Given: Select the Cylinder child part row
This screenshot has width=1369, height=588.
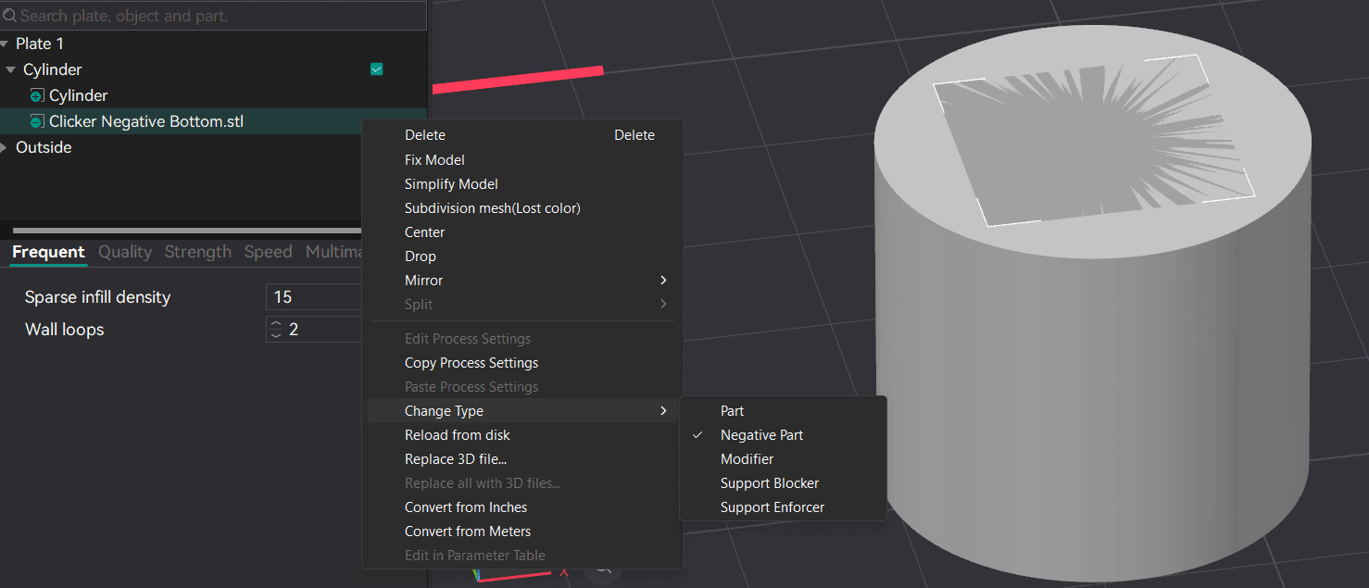Looking at the screenshot, I should click(214, 95).
